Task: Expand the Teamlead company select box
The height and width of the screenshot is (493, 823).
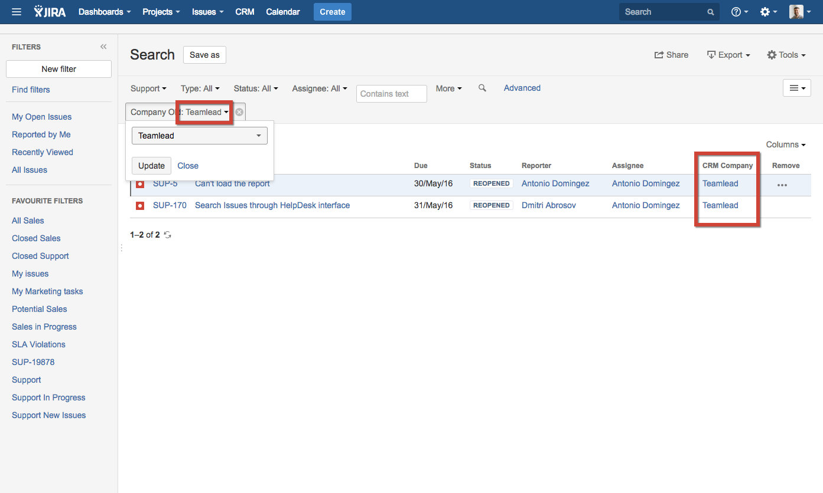Action: click(x=199, y=136)
